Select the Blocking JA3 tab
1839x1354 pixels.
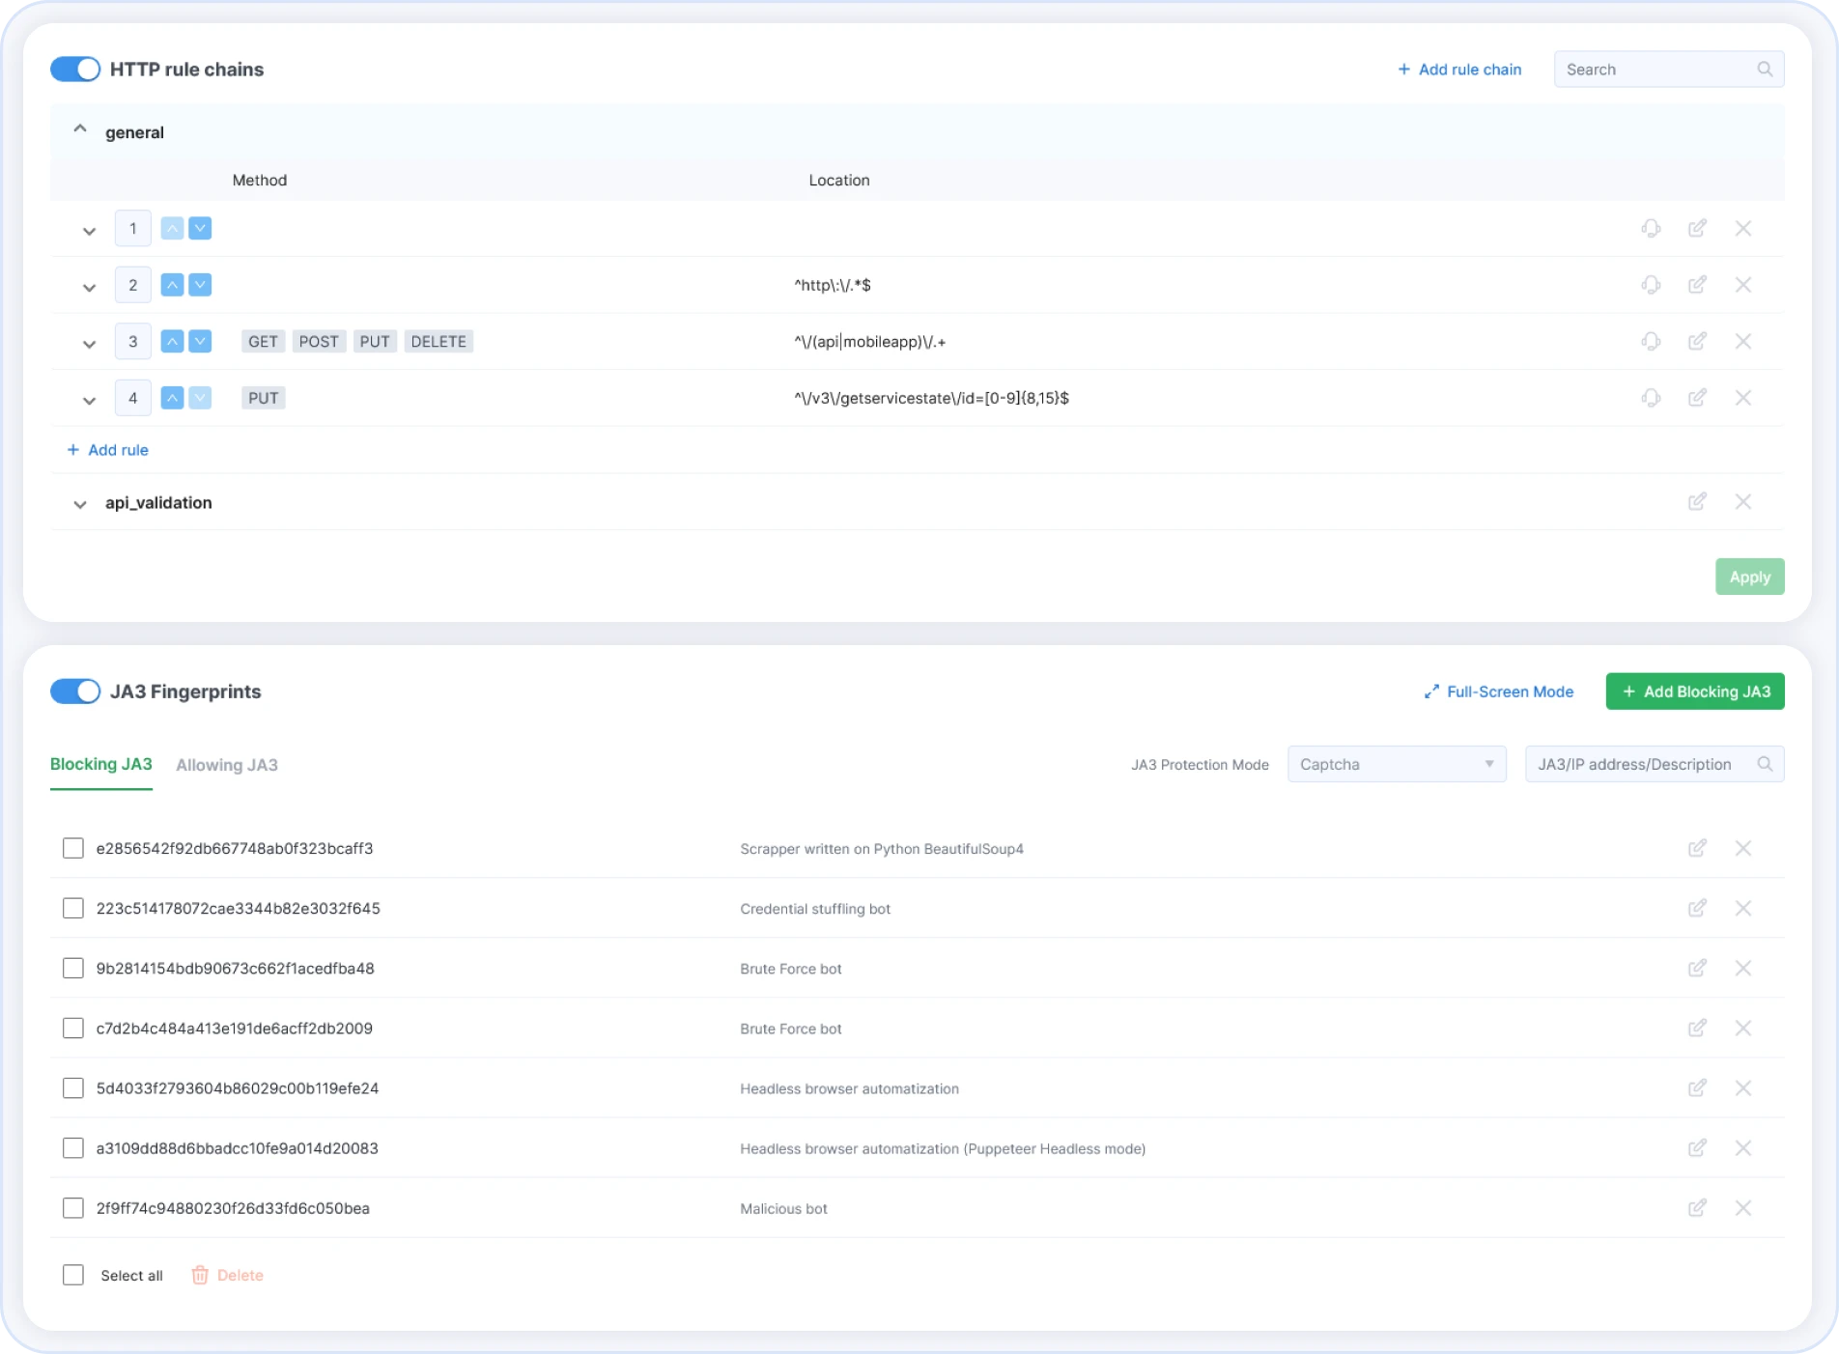pos(101,765)
